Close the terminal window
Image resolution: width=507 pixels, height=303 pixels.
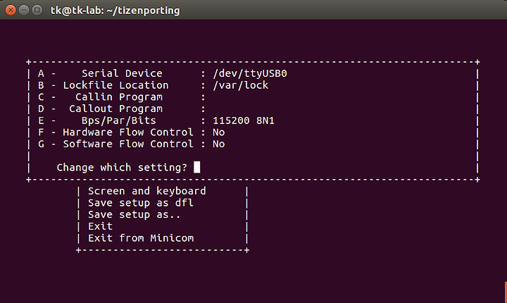[11, 11]
